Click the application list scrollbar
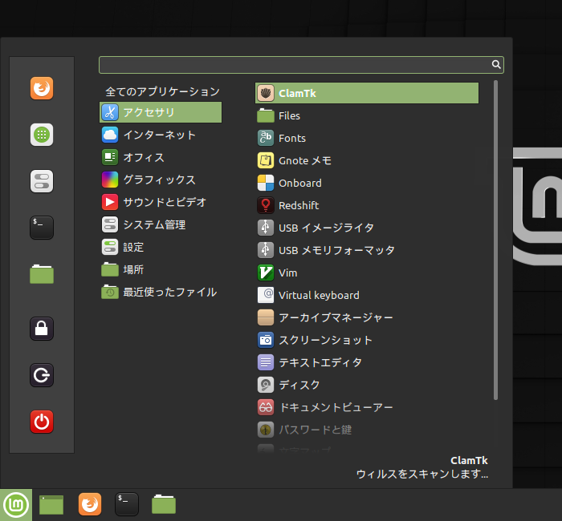The height and width of the screenshot is (521, 562). 495,240
